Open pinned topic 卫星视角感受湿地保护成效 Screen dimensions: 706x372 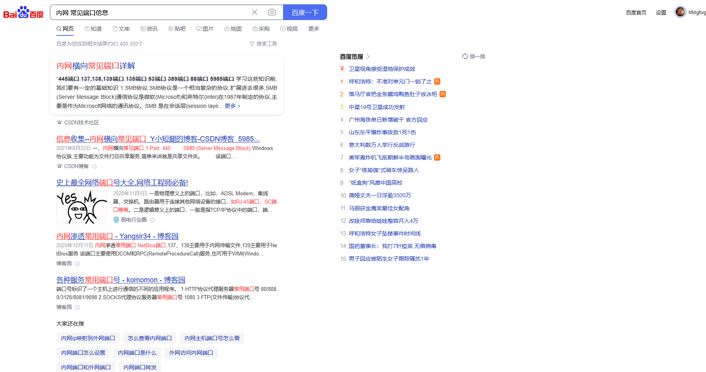point(382,69)
